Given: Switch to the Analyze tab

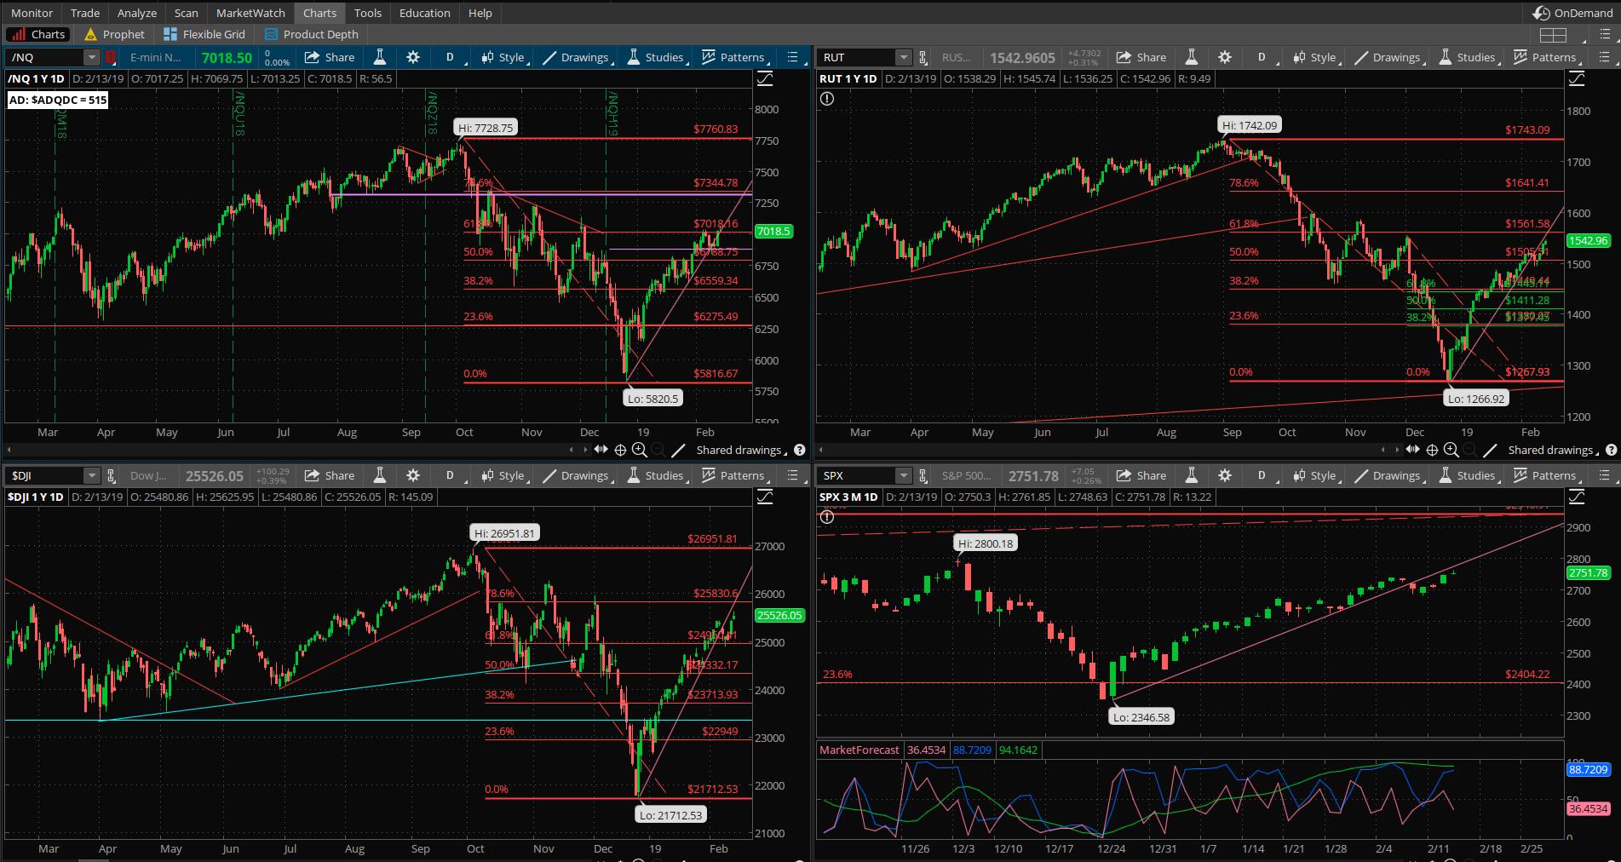Looking at the screenshot, I should tap(136, 13).
